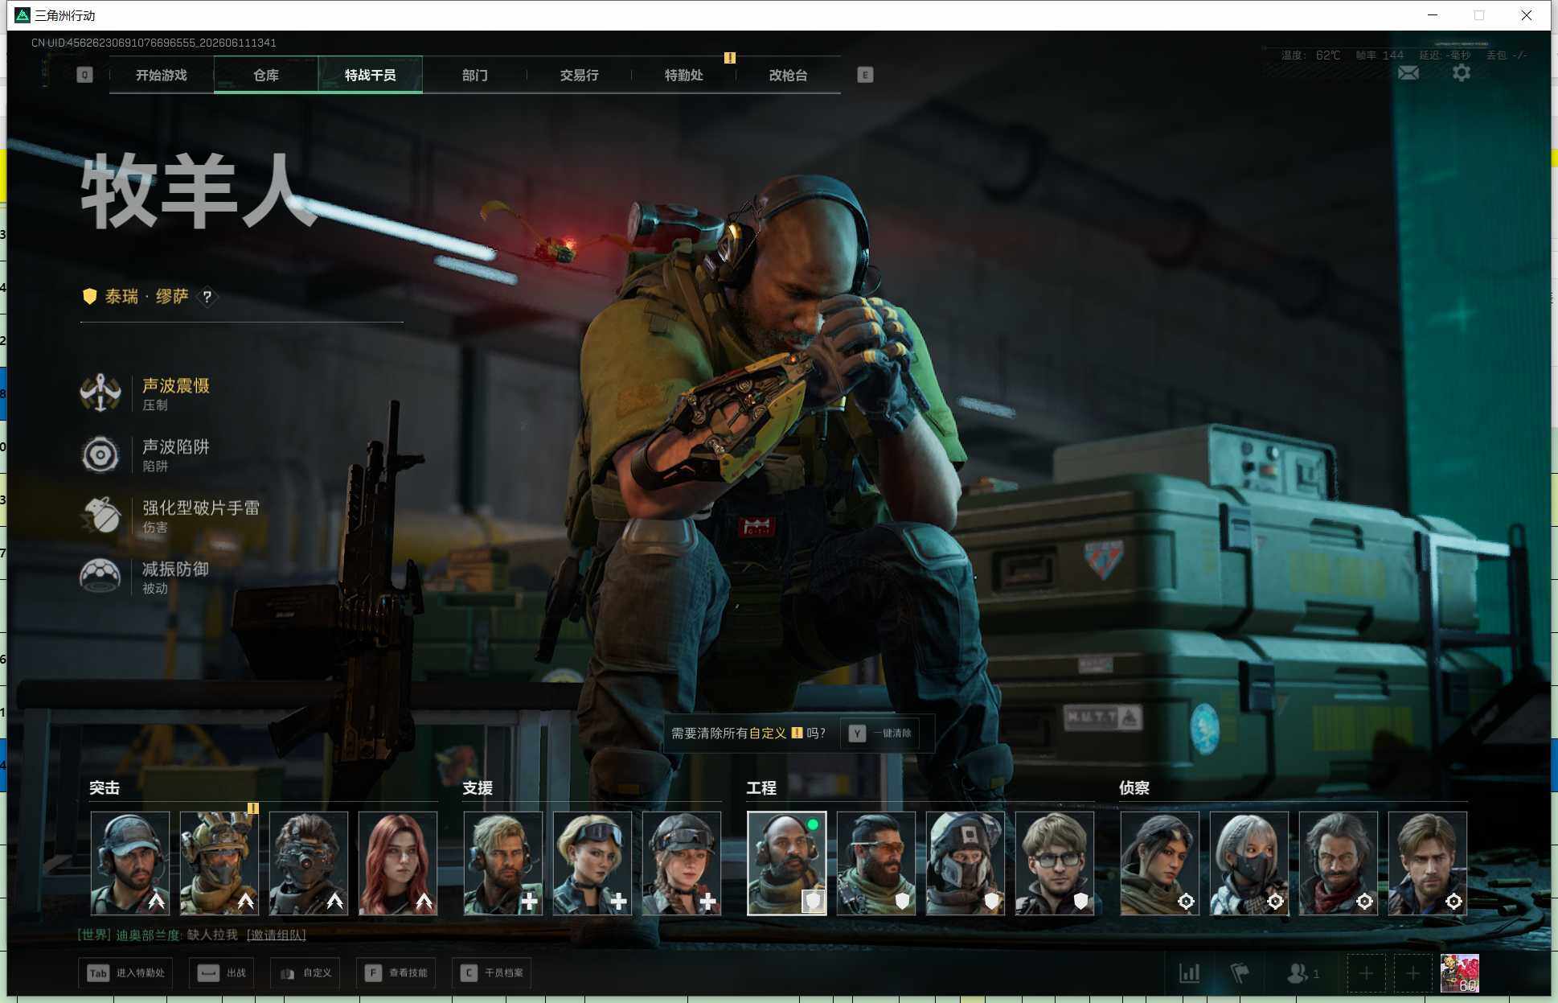Open the flag icon in bottom bar
The width and height of the screenshot is (1558, 1003).
point(1240,973)
